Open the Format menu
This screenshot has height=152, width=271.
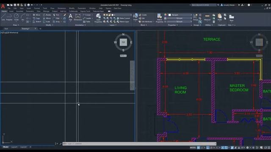[37, 8]
